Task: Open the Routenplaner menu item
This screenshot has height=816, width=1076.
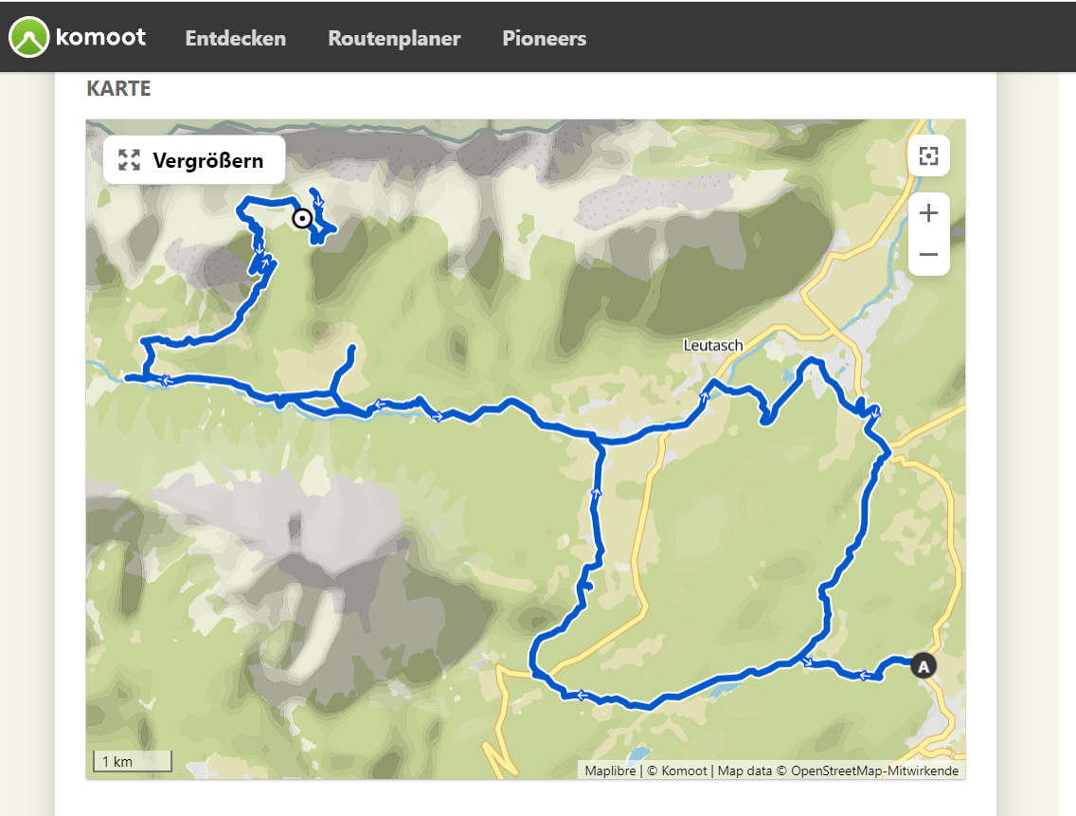Action: point(394,39)
